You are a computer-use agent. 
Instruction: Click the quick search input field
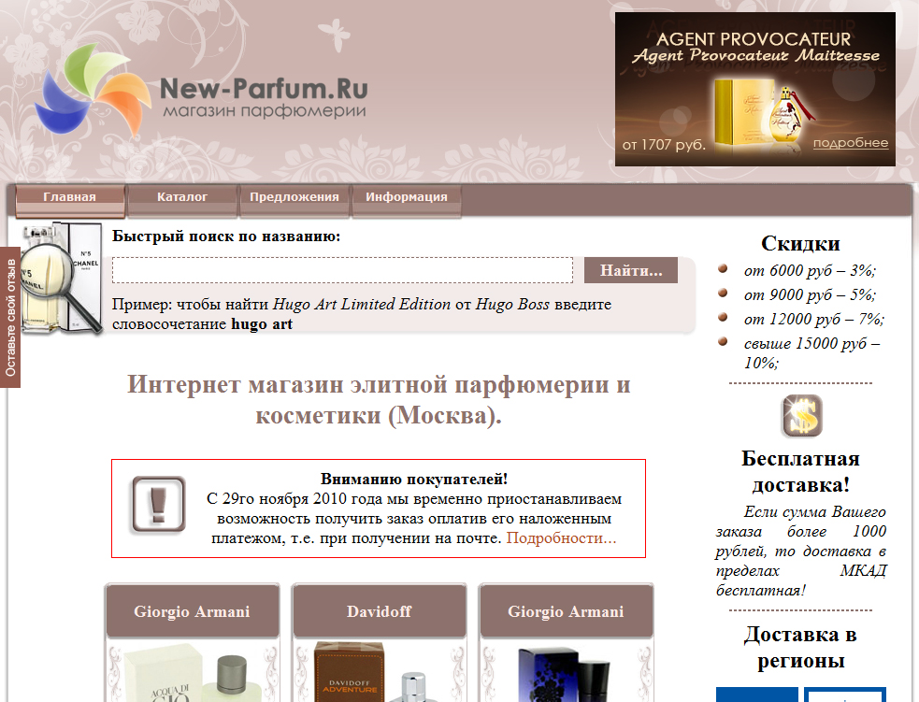342,270
